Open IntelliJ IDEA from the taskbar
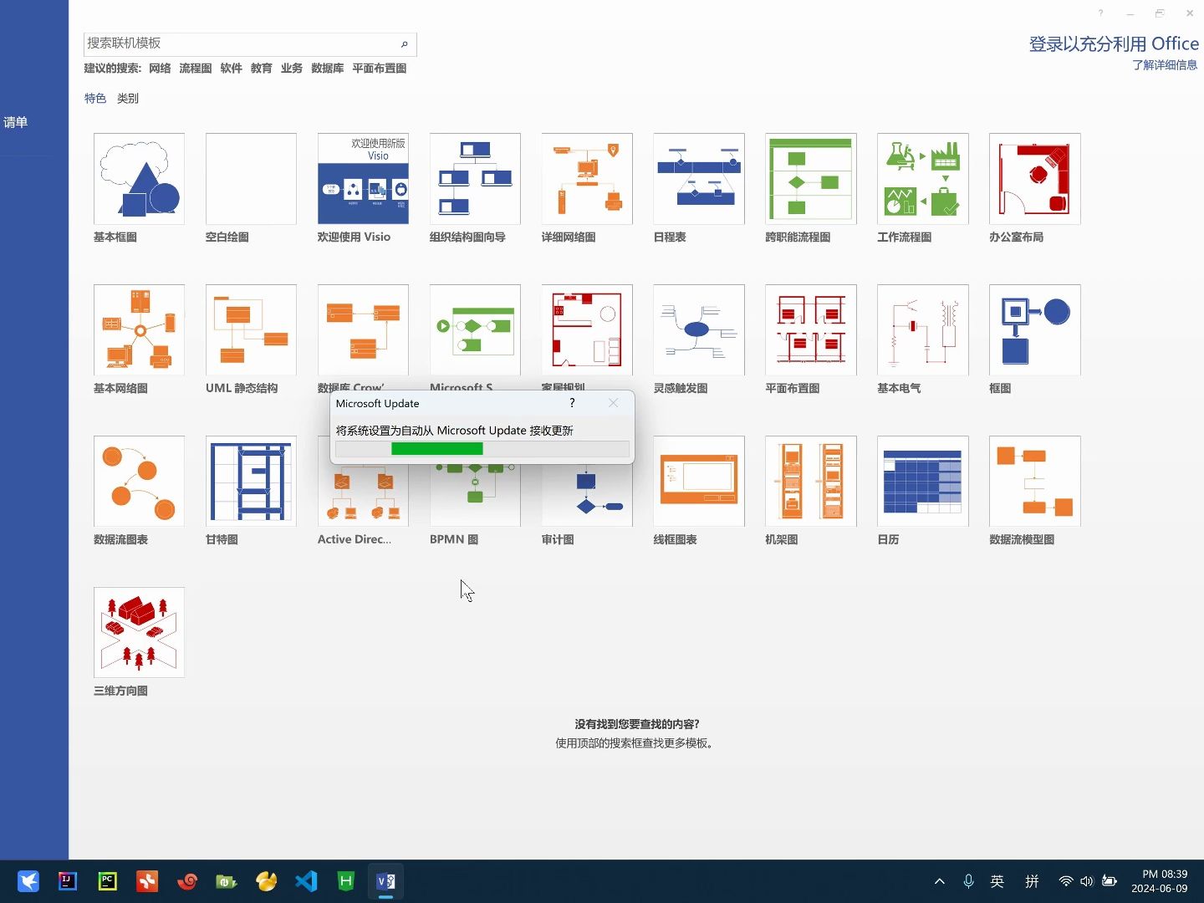1204x903 pixels. [x=68, y=881]
